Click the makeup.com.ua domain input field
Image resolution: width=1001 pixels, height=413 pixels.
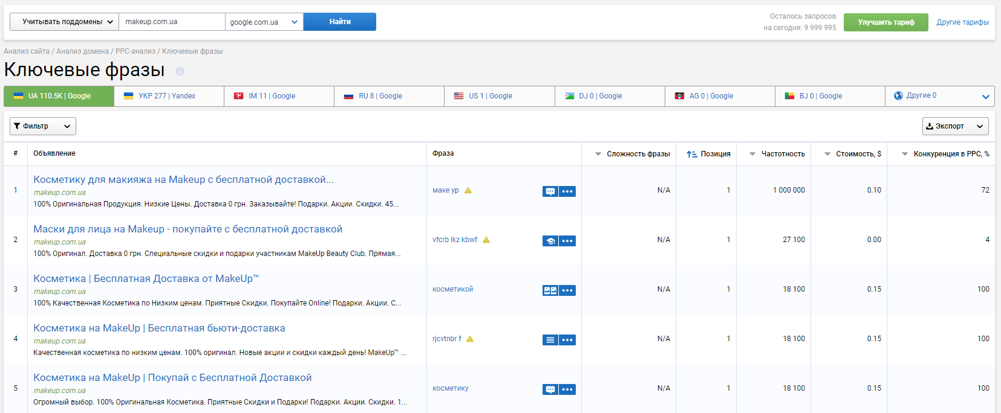(172, 22)
